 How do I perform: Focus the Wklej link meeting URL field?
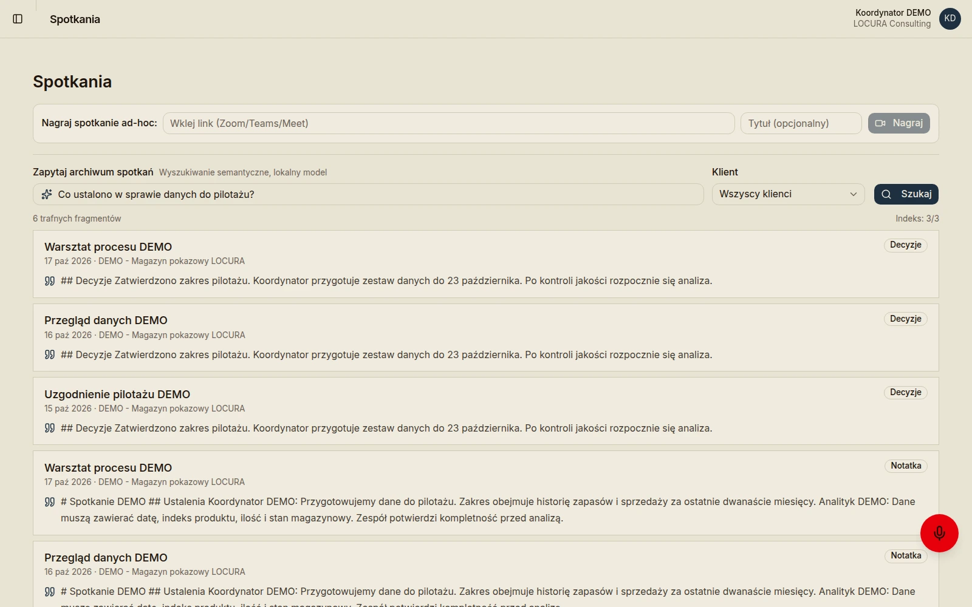click(448, 123)
